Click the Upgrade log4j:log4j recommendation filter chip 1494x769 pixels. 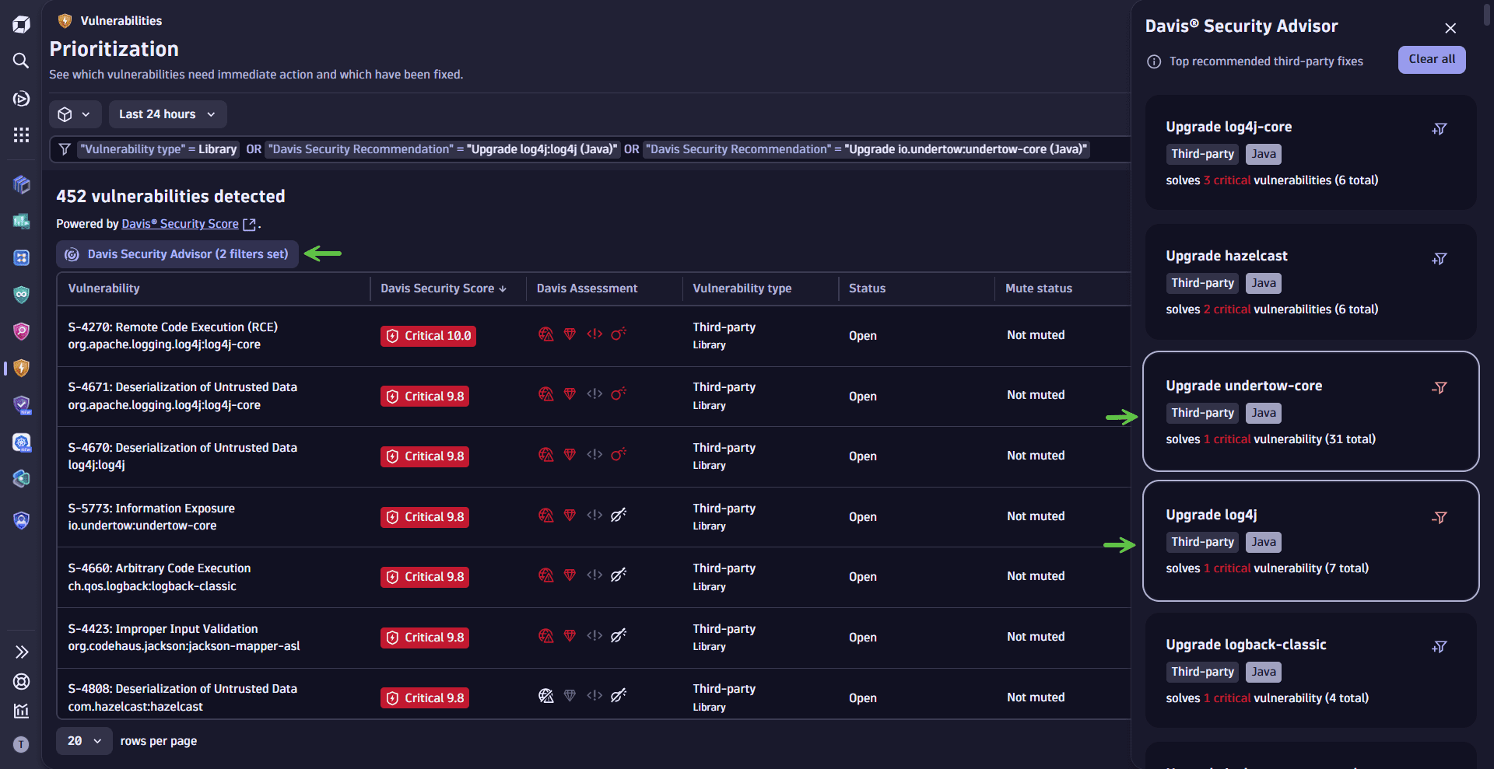coord(443,149)
